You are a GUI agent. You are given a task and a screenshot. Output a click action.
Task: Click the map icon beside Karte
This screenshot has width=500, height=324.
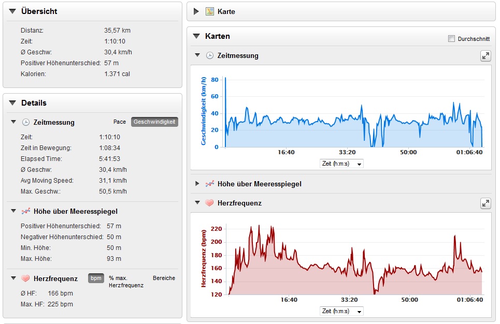click(210, 11)
